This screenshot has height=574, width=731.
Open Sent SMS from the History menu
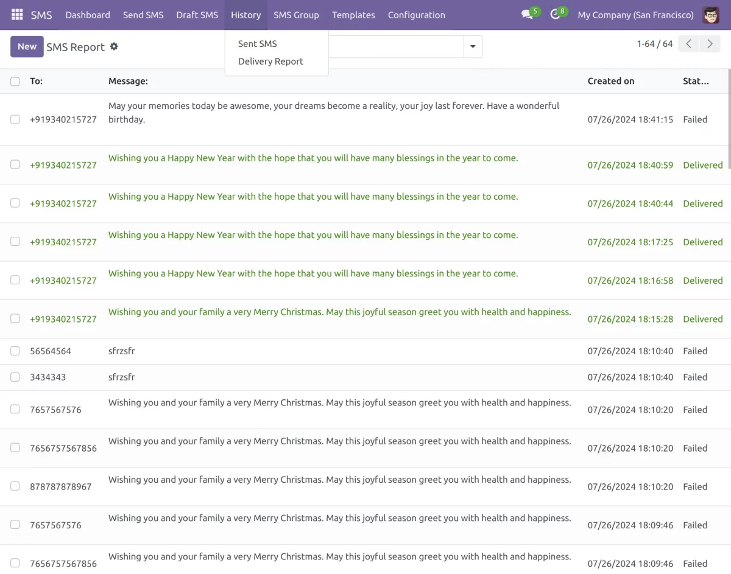257,43
